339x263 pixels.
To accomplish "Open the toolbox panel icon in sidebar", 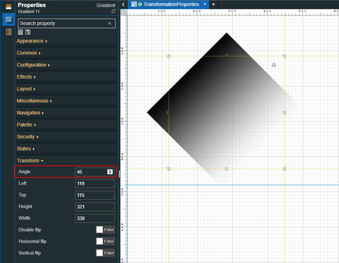I will coord(8,6).
